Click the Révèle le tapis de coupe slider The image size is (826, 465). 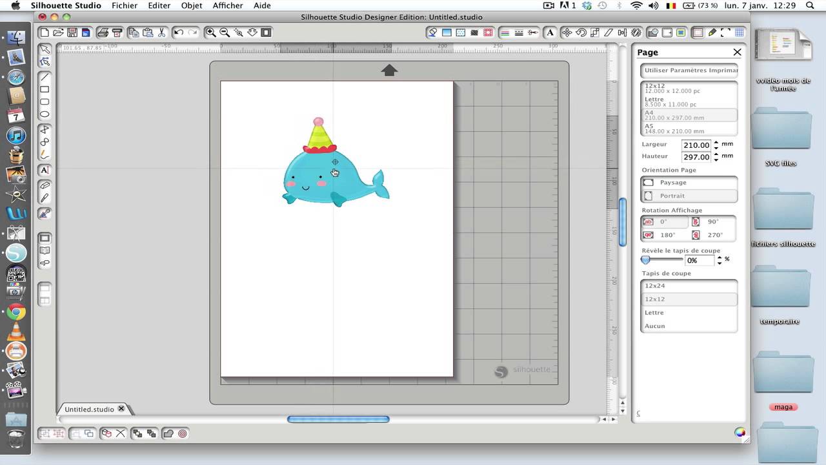[x=662, y=260]
